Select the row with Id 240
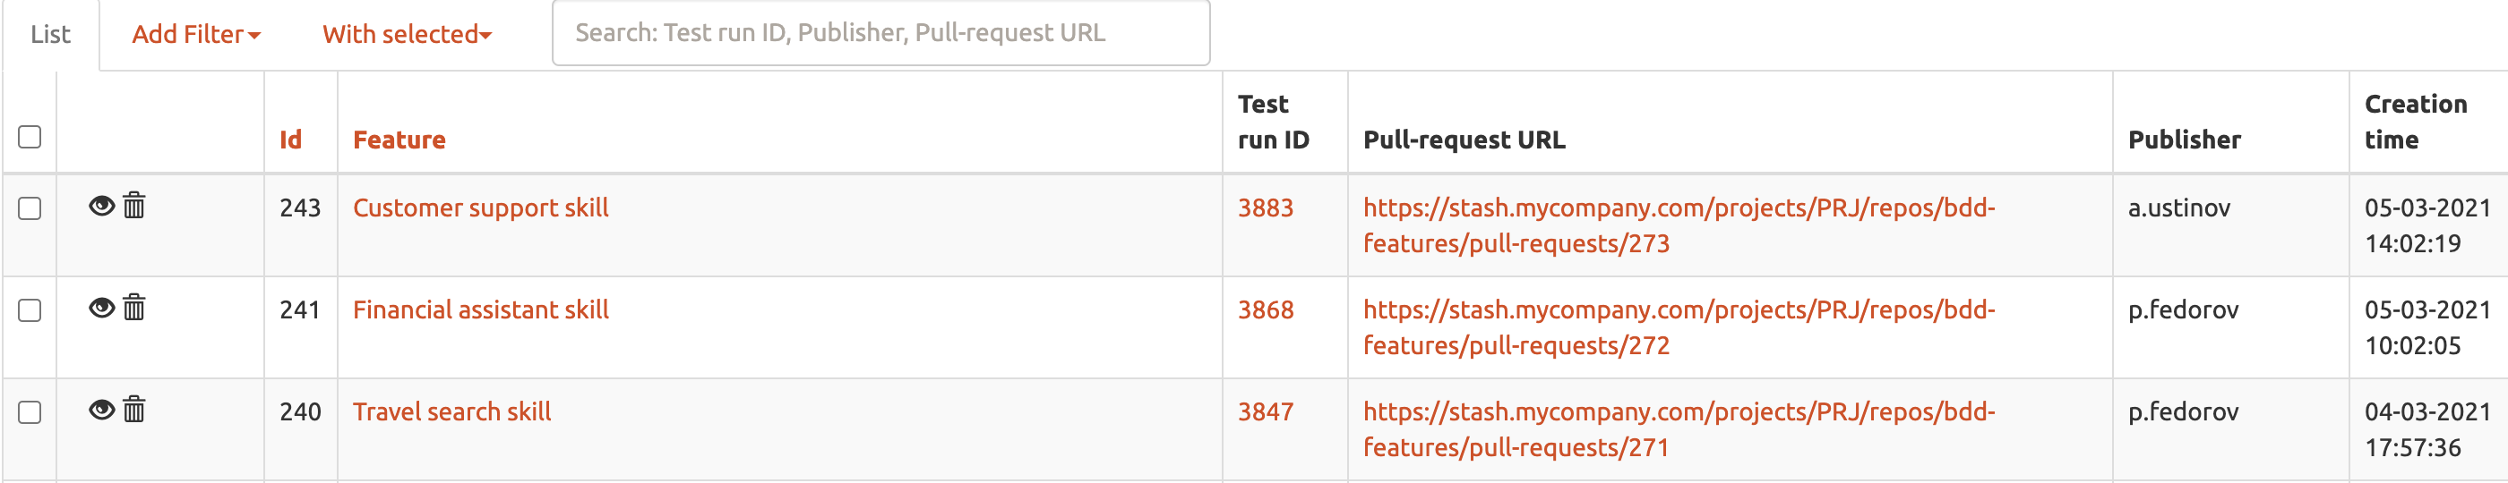The width and height of the screenshot is (2508, 483). [x=30, y=413]
